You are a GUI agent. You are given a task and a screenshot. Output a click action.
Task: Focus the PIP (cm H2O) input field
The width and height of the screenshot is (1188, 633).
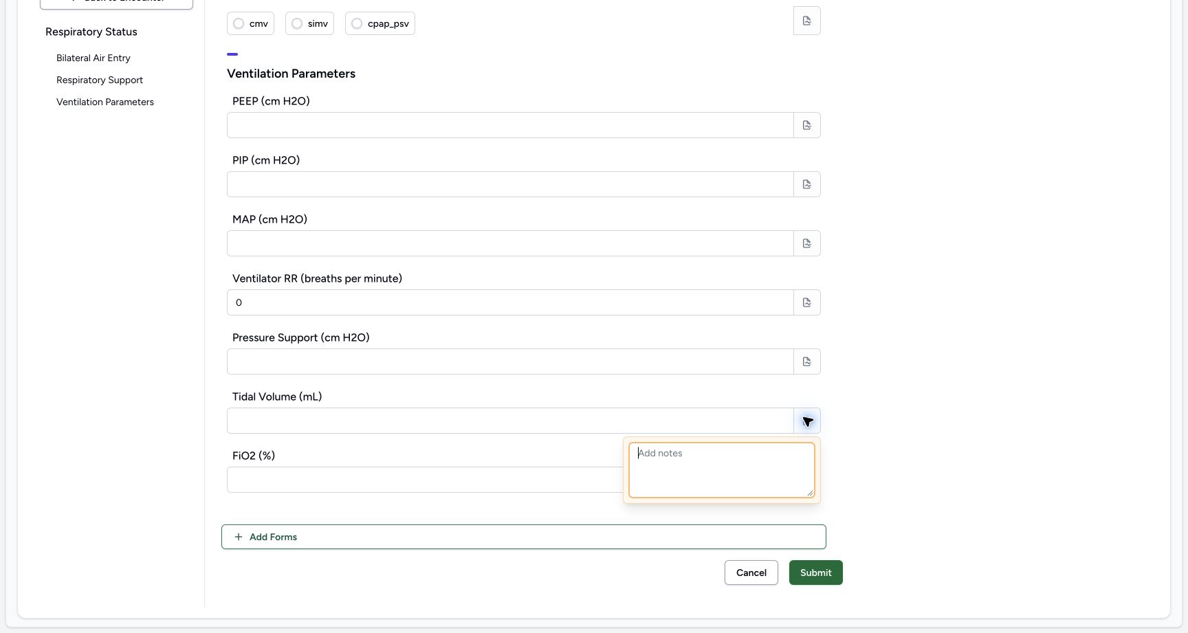pyautogui.click(x=510, y=184)
